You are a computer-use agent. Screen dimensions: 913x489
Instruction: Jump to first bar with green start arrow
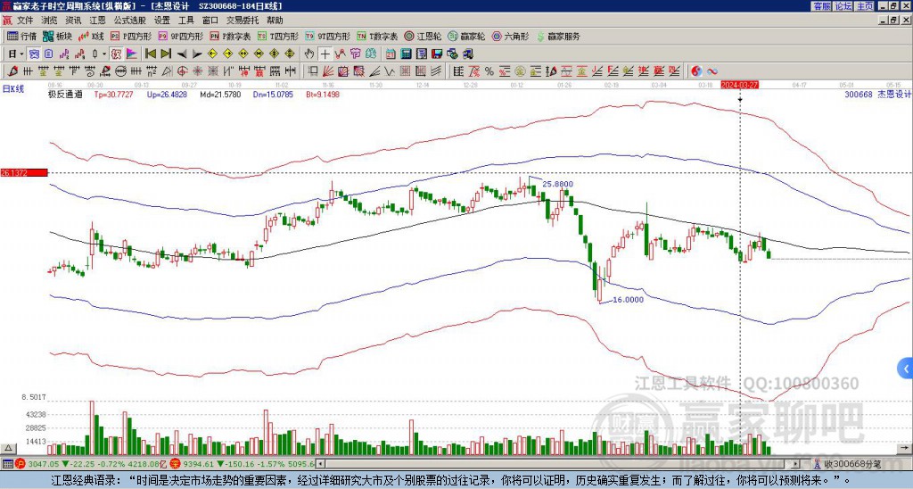click(150, 54)
